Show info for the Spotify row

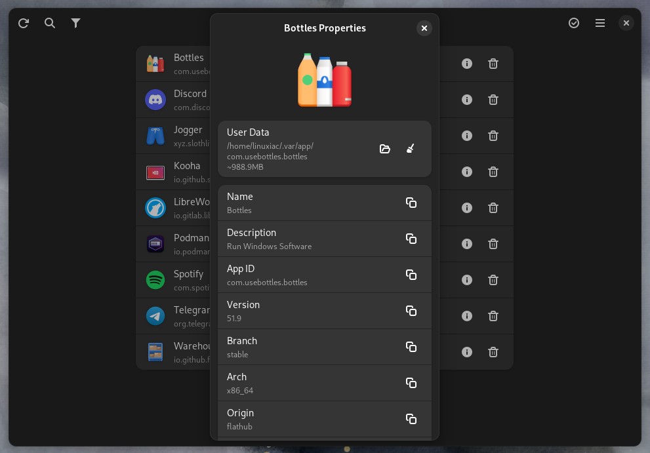[x=467, y=280]
